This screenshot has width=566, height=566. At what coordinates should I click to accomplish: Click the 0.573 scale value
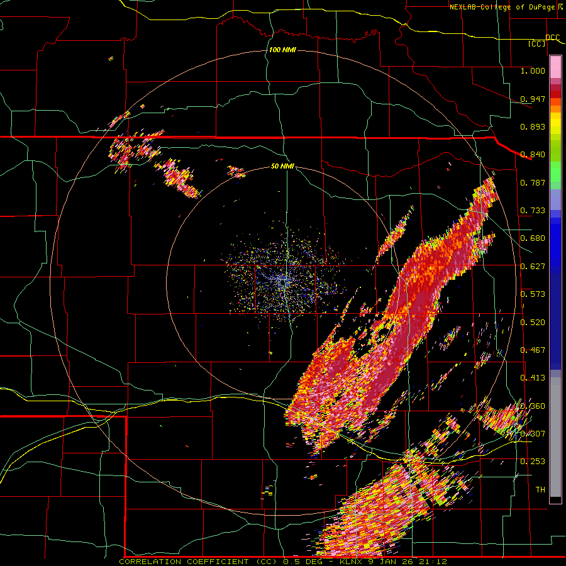click(533, 294)
